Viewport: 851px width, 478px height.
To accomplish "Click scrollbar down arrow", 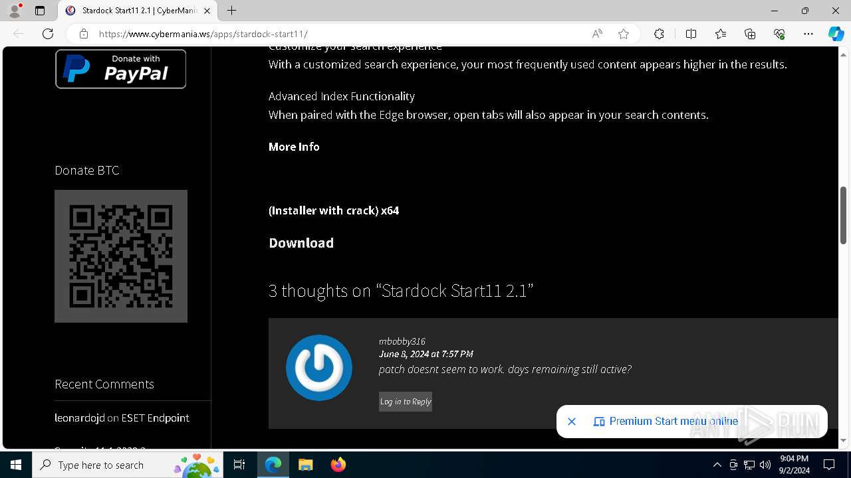I will 844,440.
